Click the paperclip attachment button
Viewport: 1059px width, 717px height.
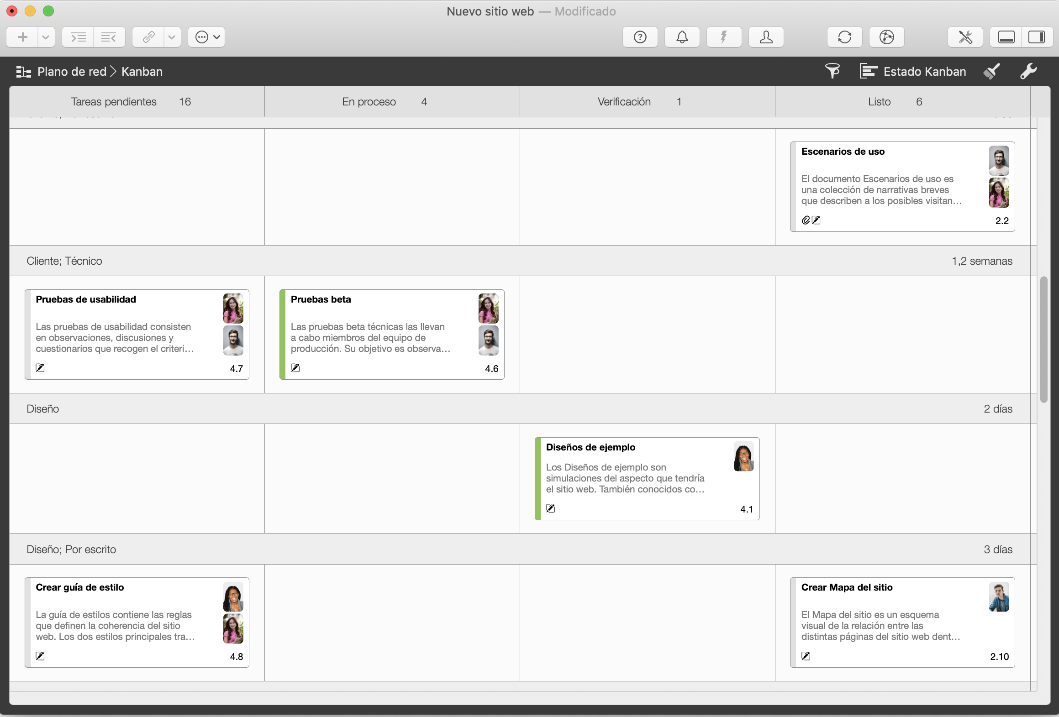click(148, 37)
